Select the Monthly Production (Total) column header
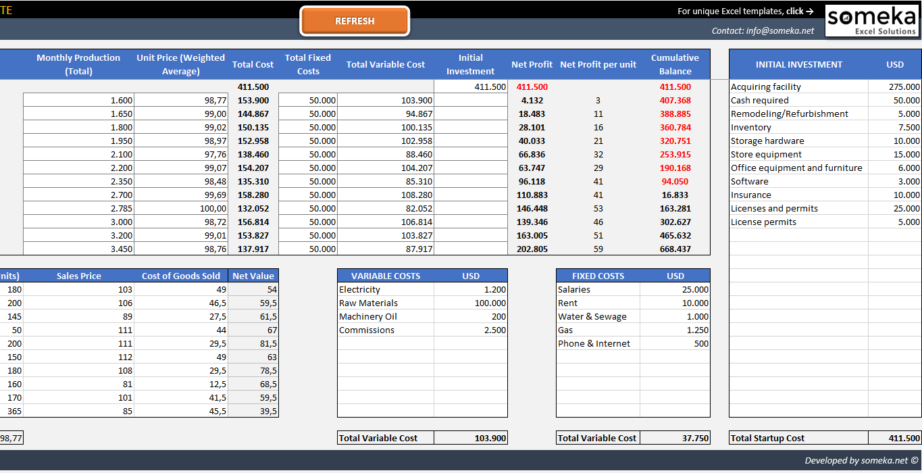This screenshot has width=922, height=473. [78, 64]
